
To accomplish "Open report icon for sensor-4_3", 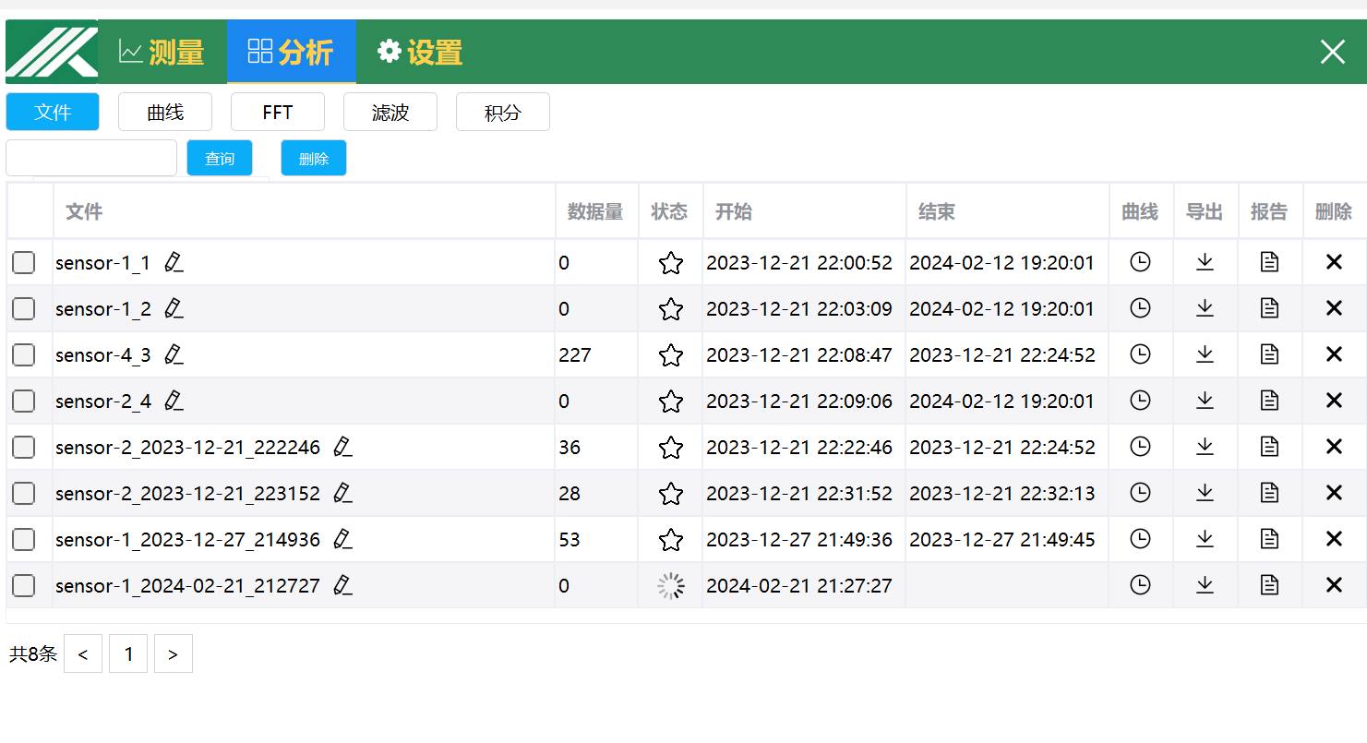I will (1270, 354).
